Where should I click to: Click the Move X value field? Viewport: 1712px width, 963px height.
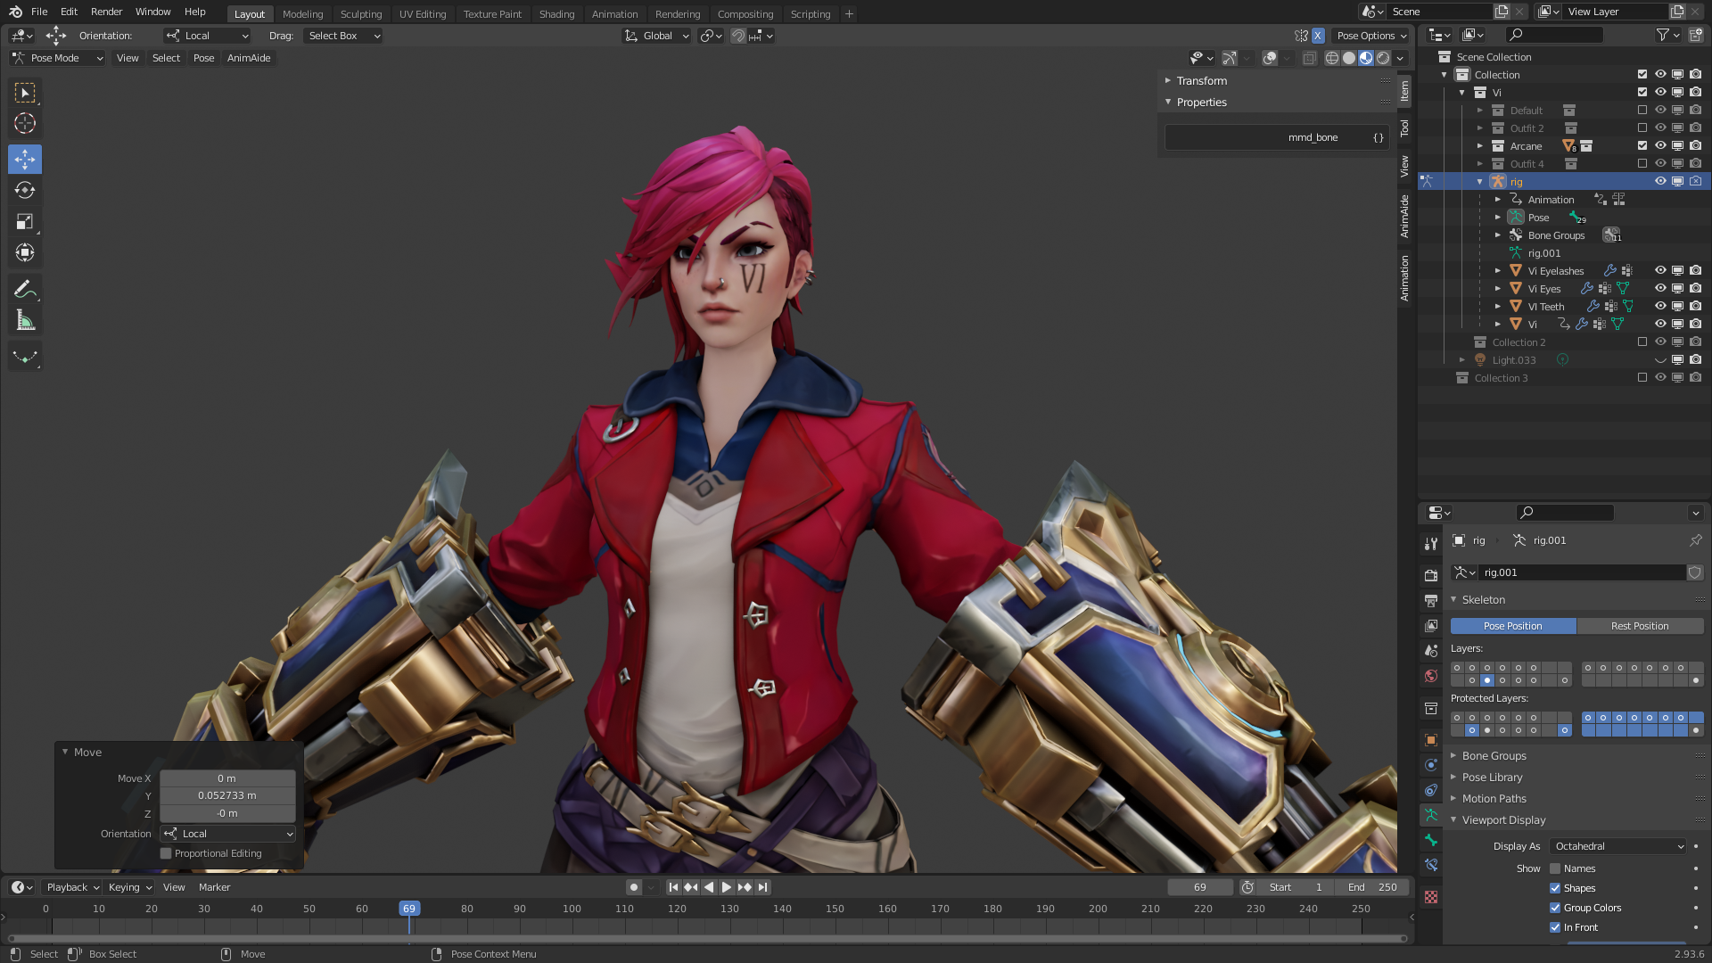coord(227,778)
